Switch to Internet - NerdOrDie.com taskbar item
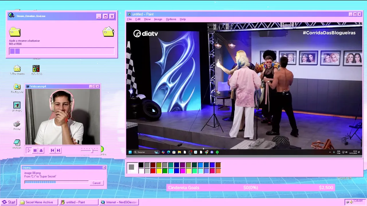This screenshot has height=206, width=367. pyautogui.click(x=119, y=202)
